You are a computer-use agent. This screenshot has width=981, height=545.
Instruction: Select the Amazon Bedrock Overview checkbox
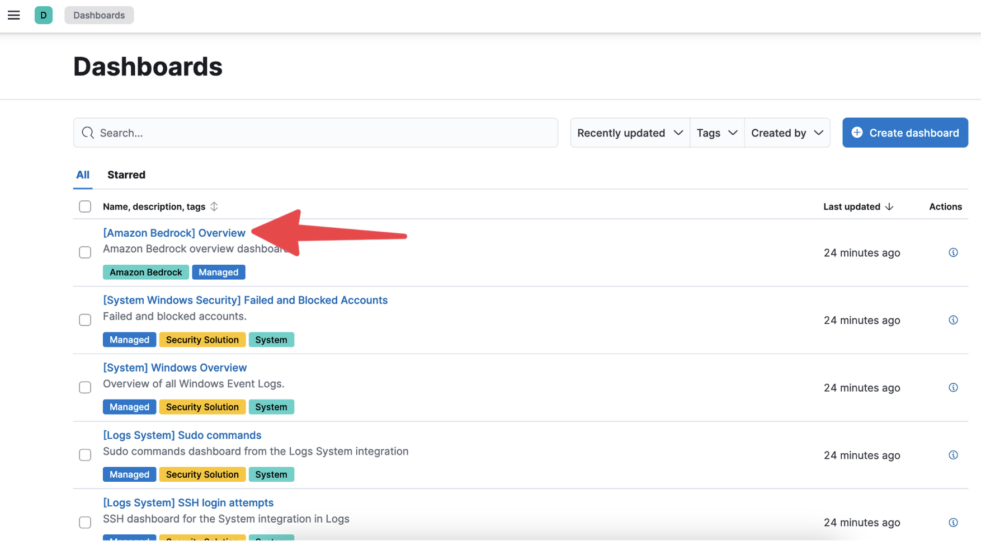(x=85, y=252)
